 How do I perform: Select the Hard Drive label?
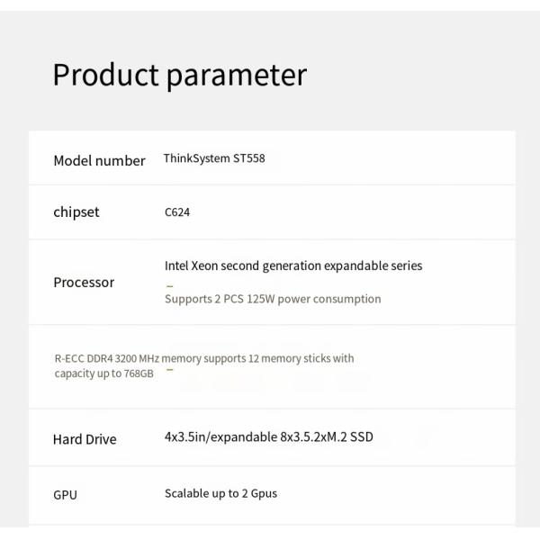point(85,440)
